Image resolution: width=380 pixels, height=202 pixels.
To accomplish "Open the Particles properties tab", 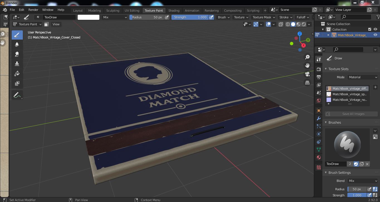I will (x=319, y=126).
